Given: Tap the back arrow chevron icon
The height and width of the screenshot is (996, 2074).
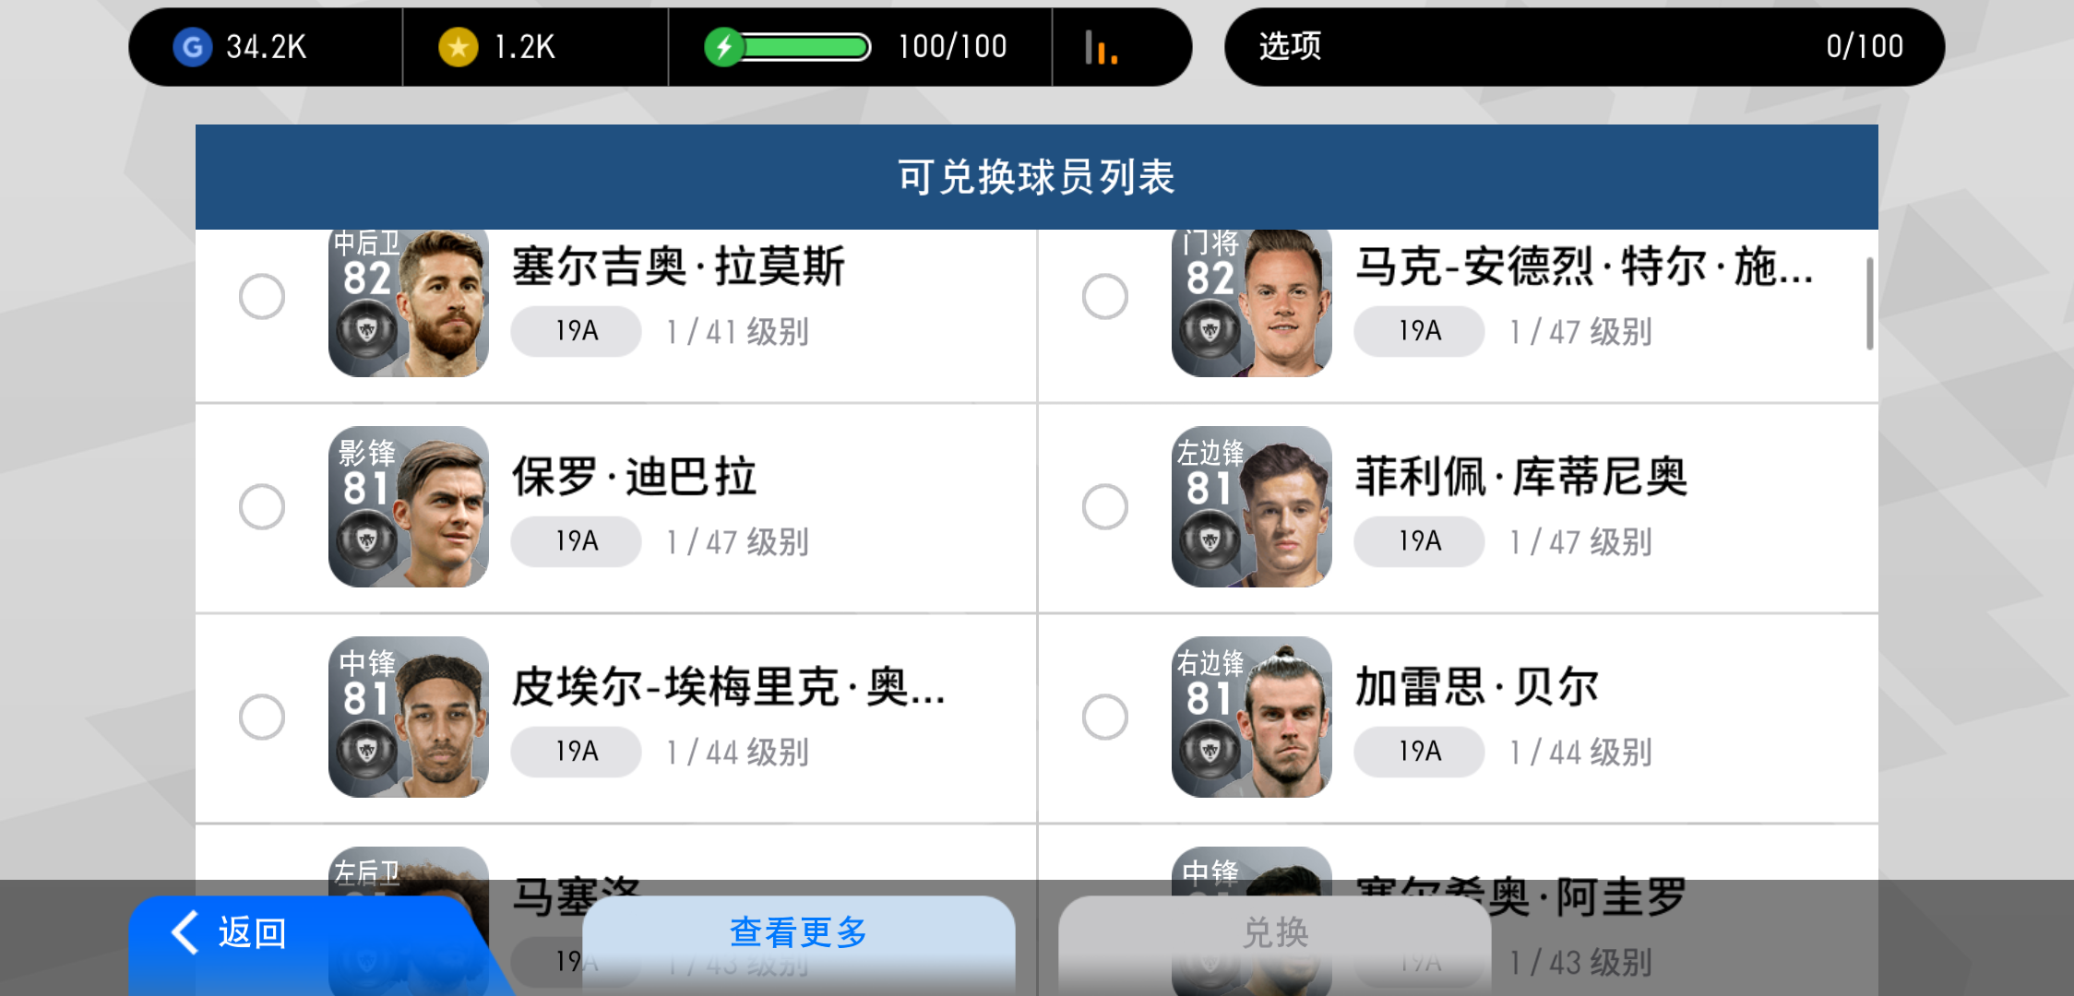Looking at the screenshot, I should point(185,932).
